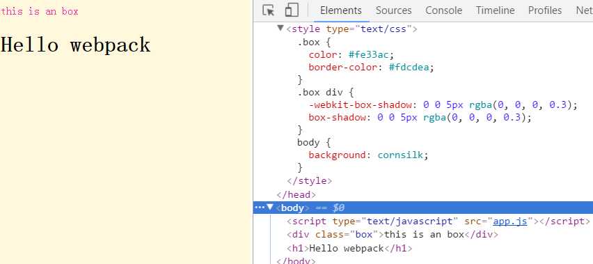Image resolution: width=593 pixels, height=264 pixels.
Task: Select the script type="text/javascript" row
Action: point(438,222)
